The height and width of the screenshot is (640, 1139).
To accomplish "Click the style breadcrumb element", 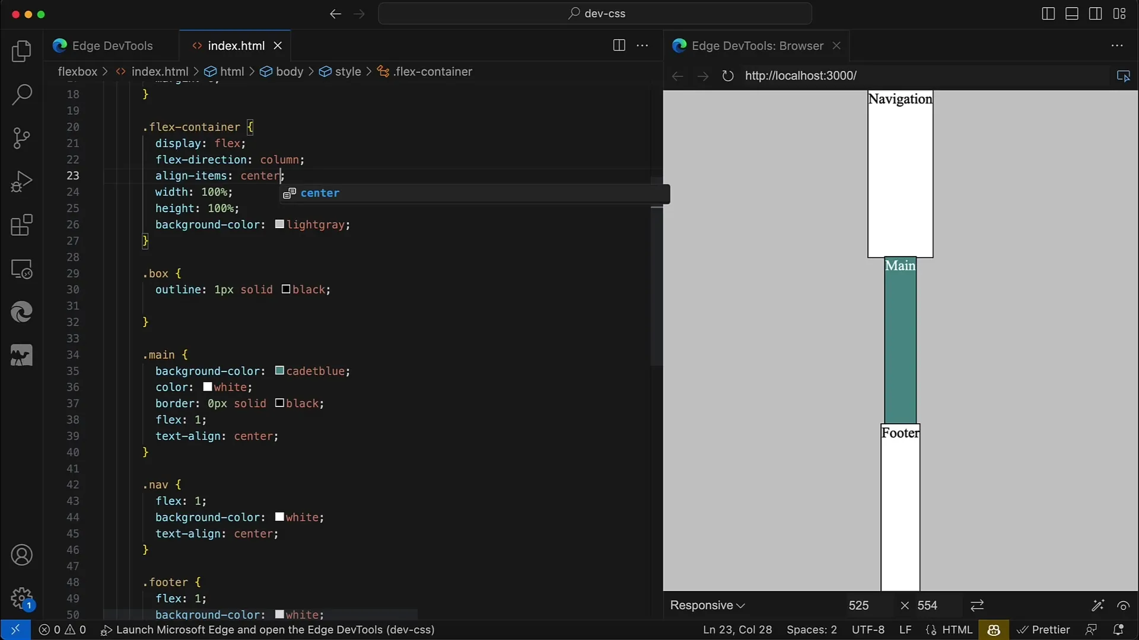I will (x=347, y=72).
